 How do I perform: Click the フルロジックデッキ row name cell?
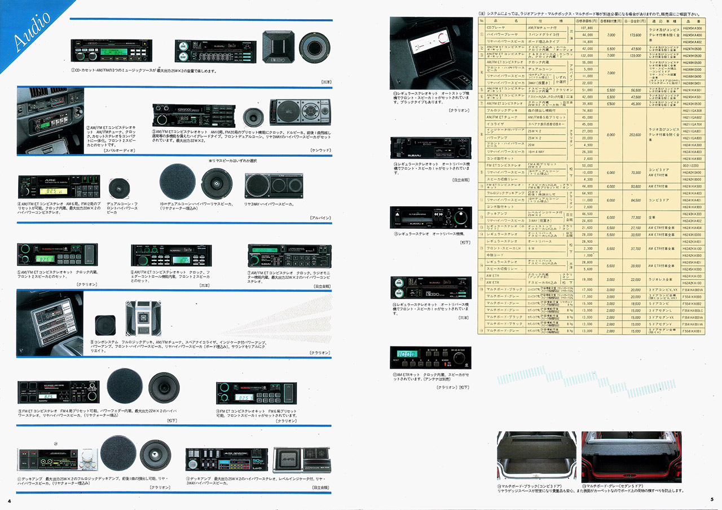click(x=506, y=110)
